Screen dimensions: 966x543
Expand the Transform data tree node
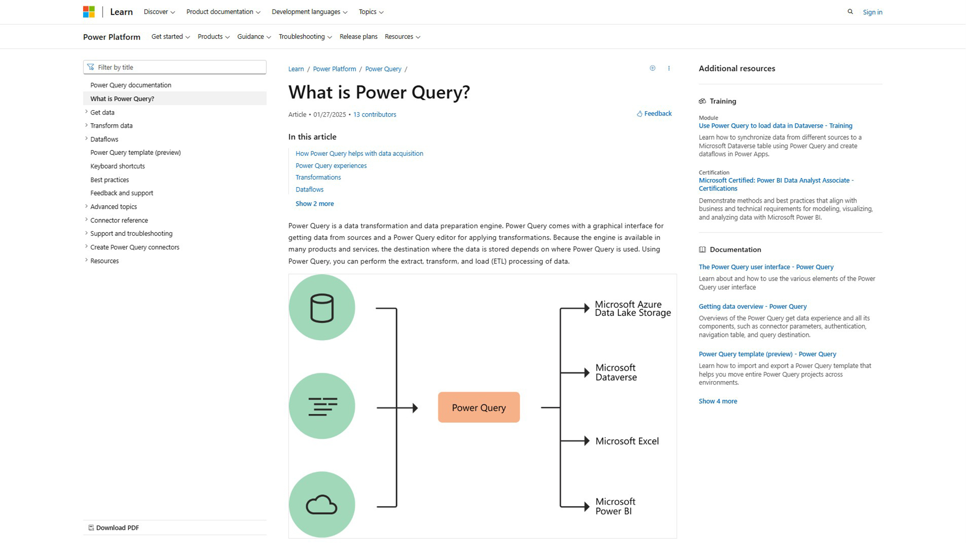click(87, 126)
